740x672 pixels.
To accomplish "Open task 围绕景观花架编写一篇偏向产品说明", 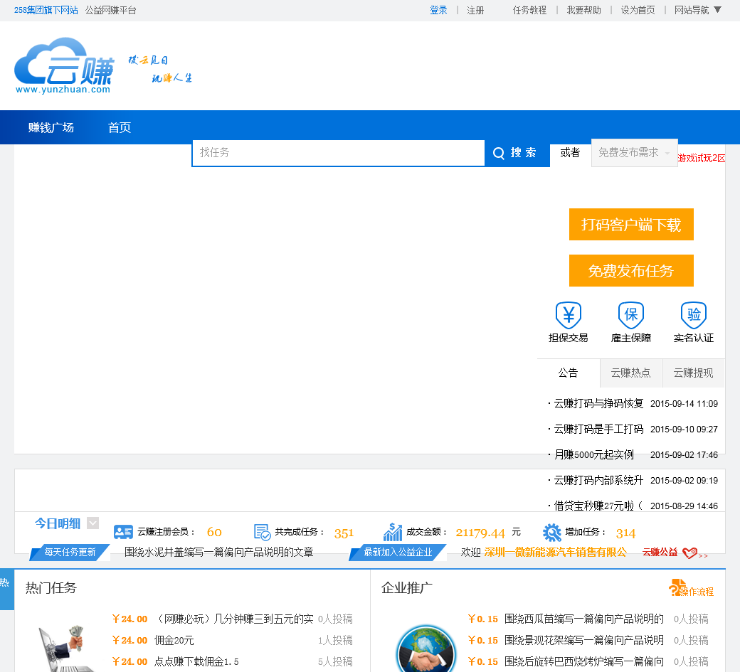I will point(584,641).
